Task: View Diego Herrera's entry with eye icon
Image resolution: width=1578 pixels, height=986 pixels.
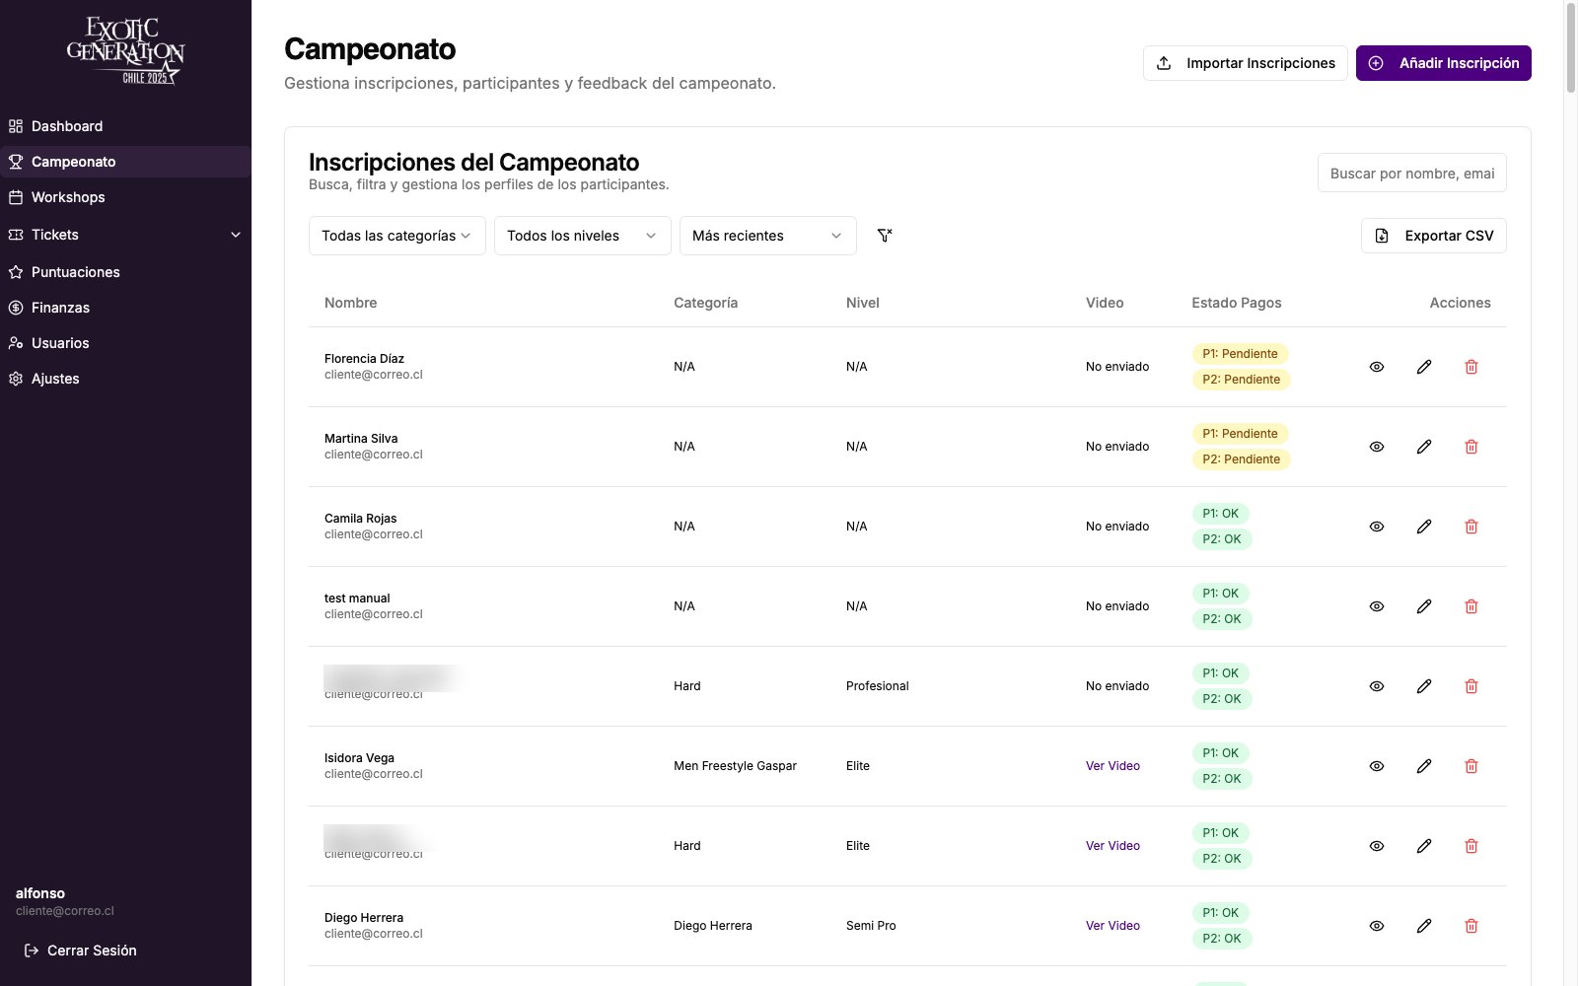Action: coord(1377,926)
